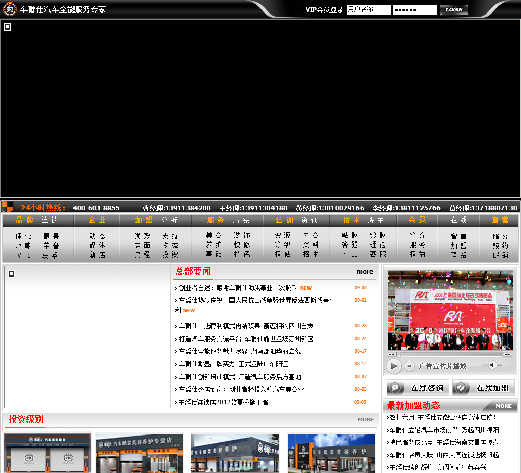
Task: Open 美容 in service menu
Action: coord(214,235)
